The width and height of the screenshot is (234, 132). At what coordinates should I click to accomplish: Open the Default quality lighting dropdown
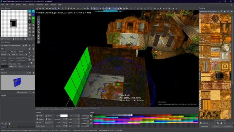[x=45, y=126]
